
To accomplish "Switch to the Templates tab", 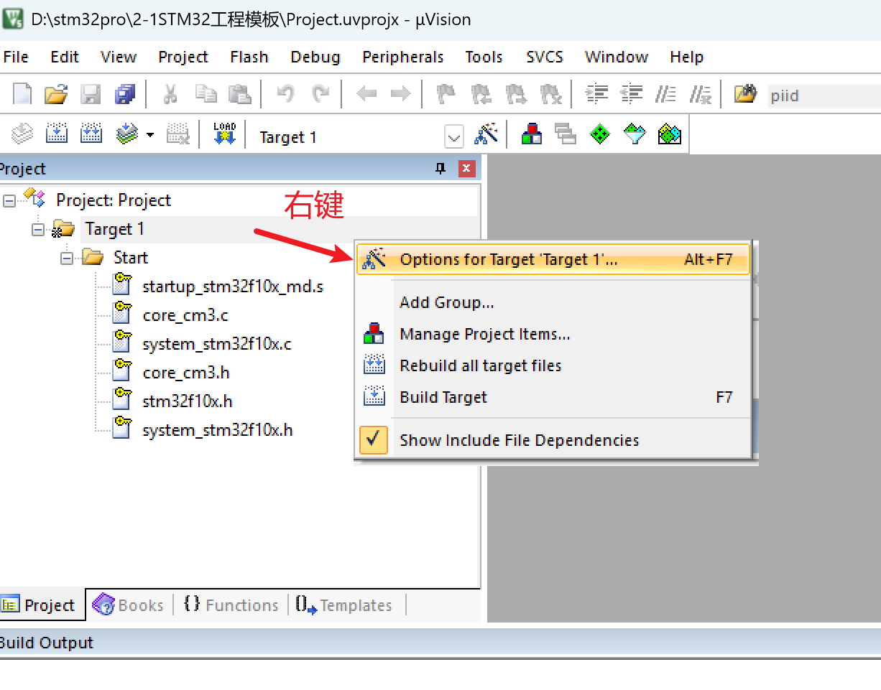I will [x=344, y=605].
